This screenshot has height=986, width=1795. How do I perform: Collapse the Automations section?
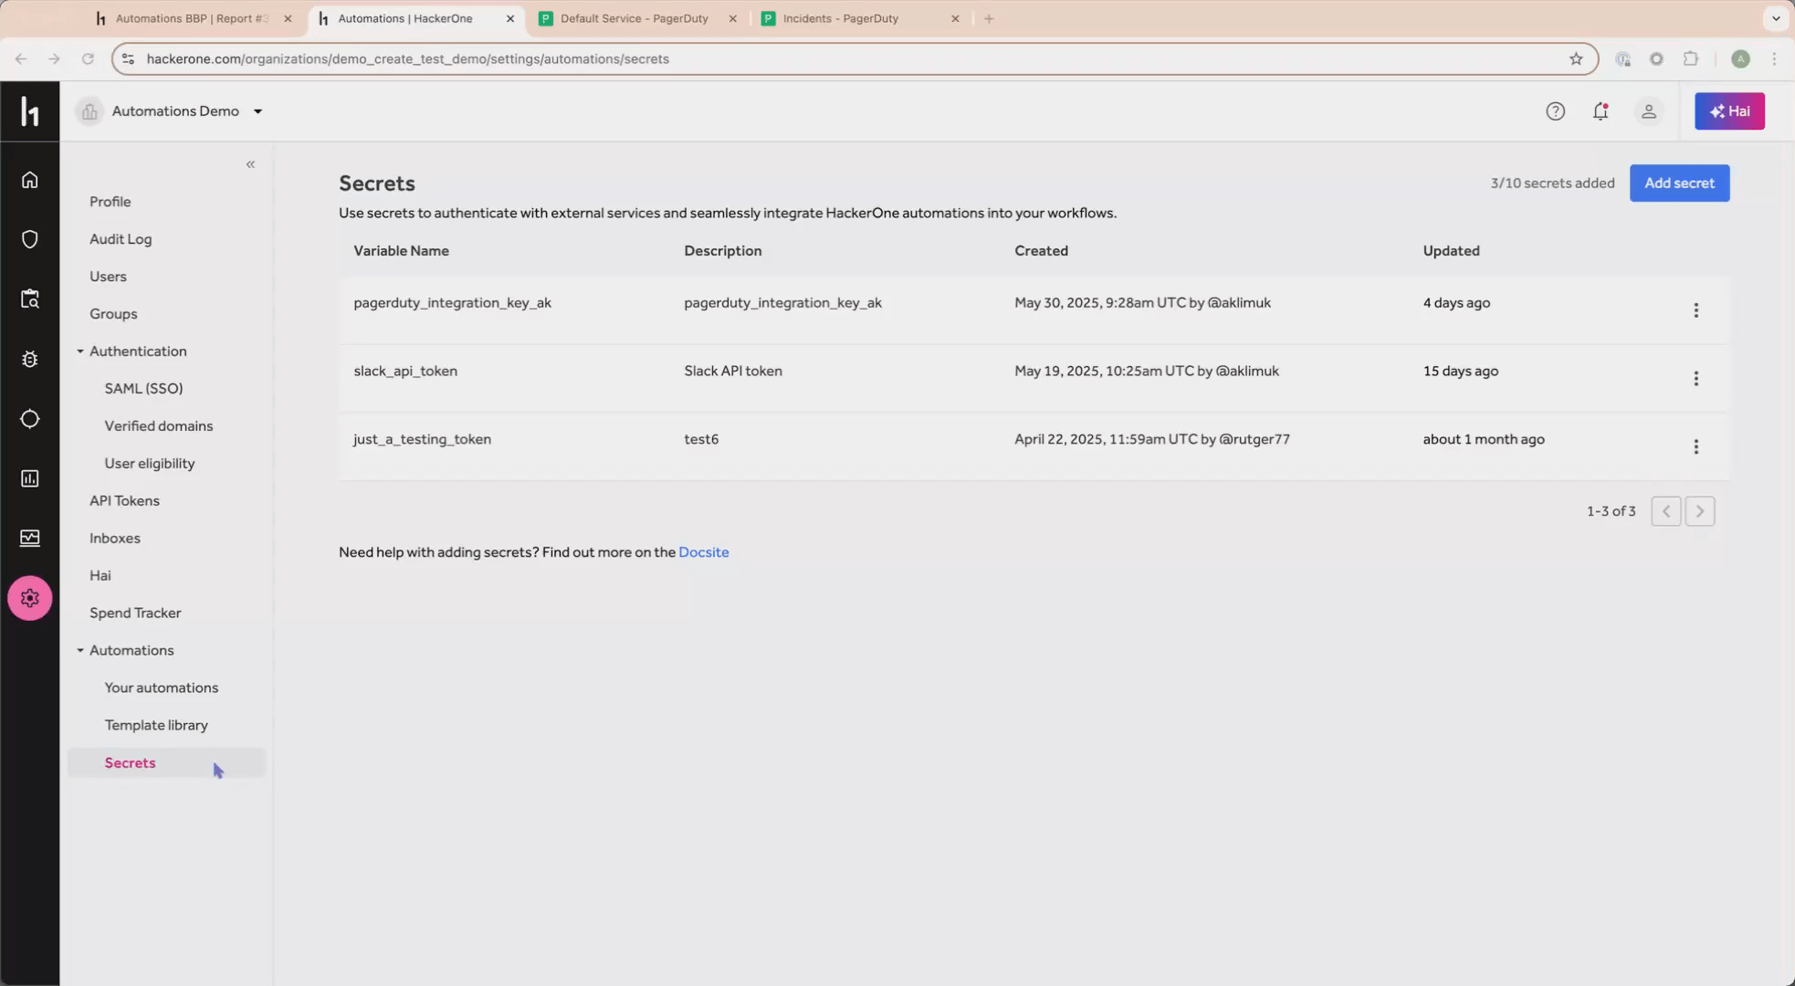click(x=80, y=650)
